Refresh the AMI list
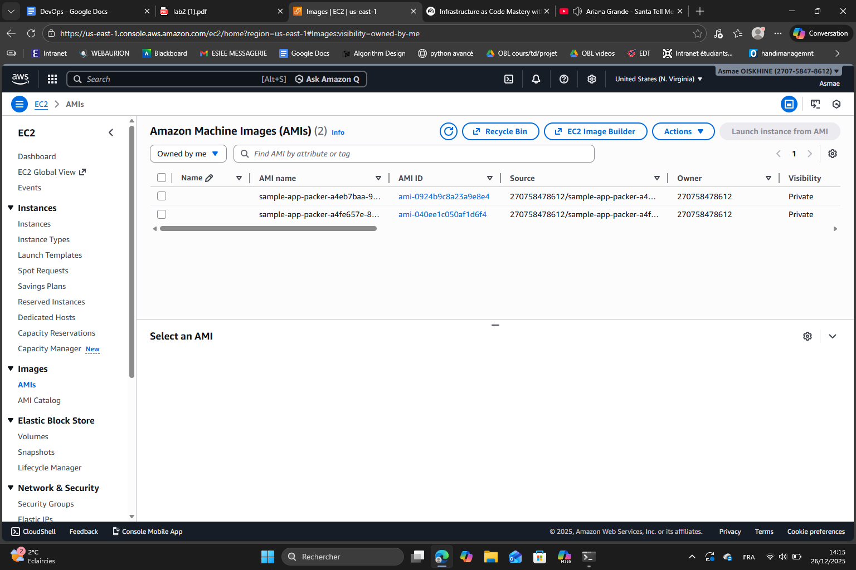Screen dimensions: 856x570 tap(449, 131)
